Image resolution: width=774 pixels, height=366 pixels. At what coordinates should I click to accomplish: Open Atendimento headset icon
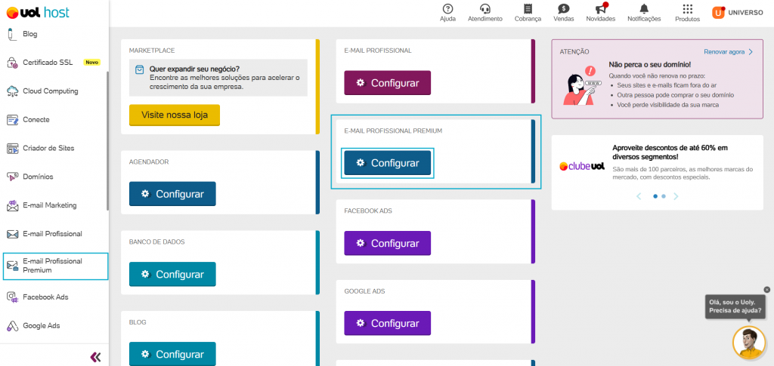click(x=485, y=9)
